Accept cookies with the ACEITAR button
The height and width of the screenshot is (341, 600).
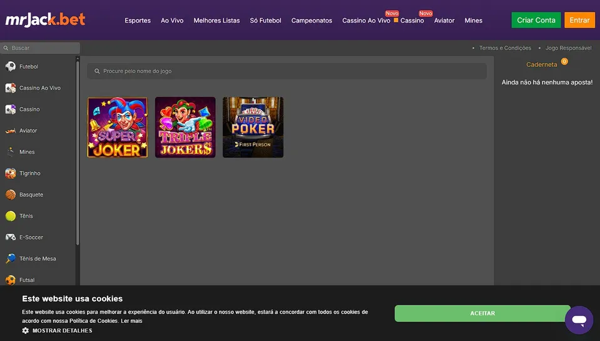point(482,313)
